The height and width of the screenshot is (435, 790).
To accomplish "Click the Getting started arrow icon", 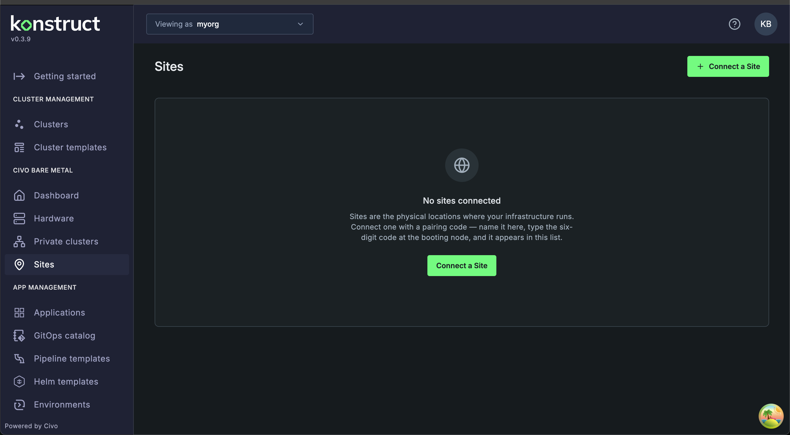I will (19, 76).
